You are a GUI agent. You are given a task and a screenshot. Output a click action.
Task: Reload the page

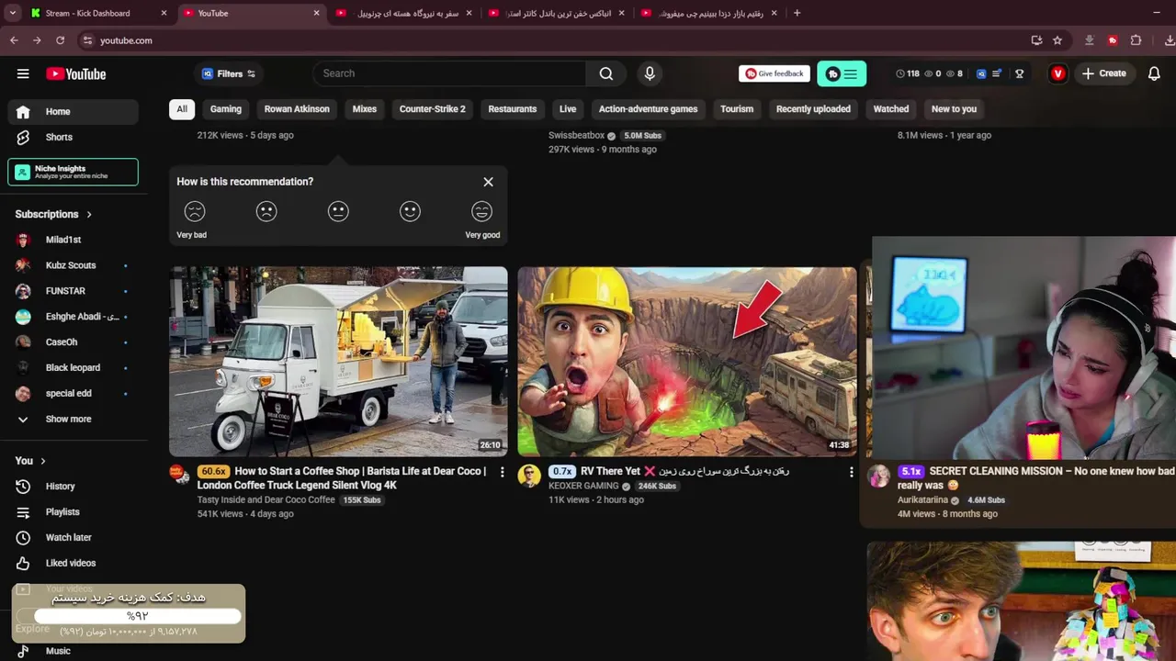[x=60, y=40]
